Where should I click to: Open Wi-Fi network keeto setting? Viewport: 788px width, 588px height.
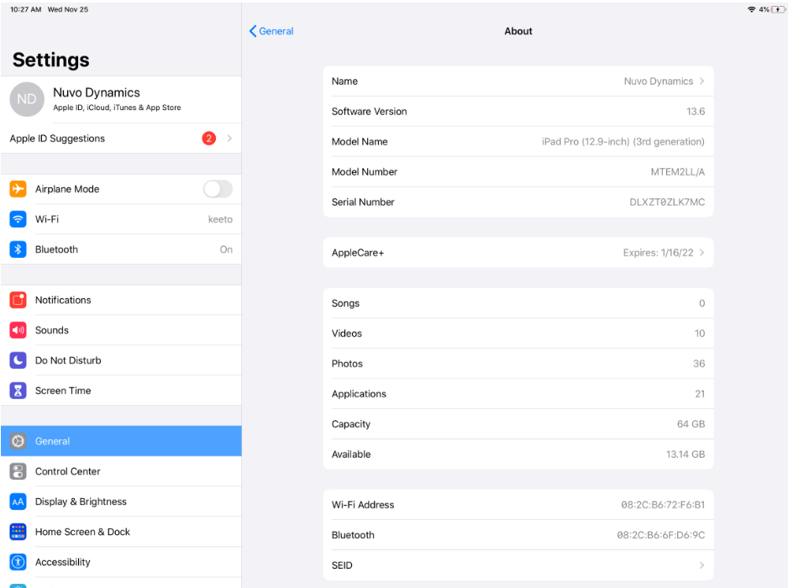121,219
